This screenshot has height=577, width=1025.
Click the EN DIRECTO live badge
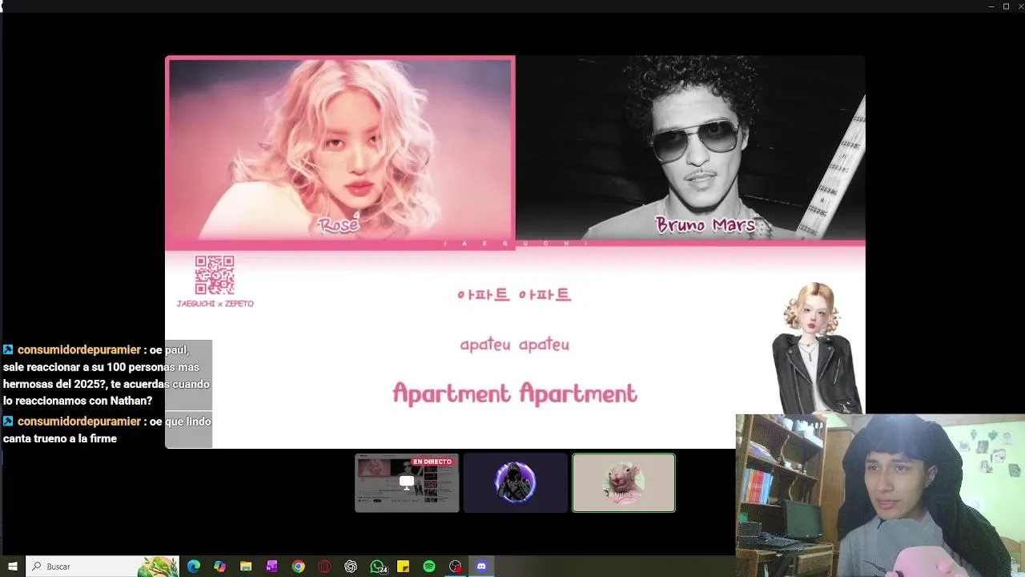point(432,462)
